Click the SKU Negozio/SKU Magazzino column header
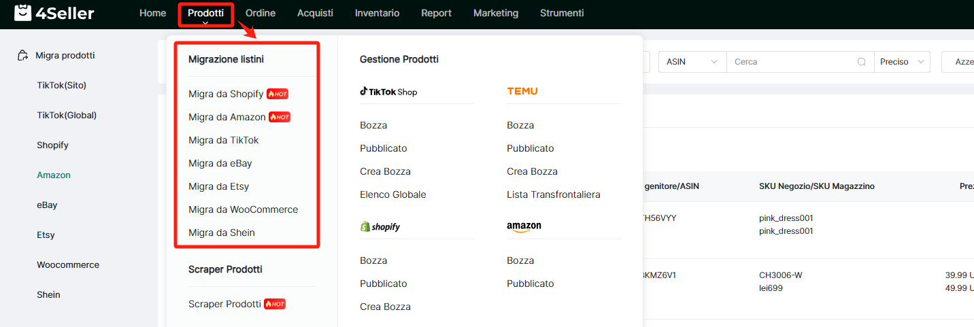The image size is (974, 327). pos(817,186)
